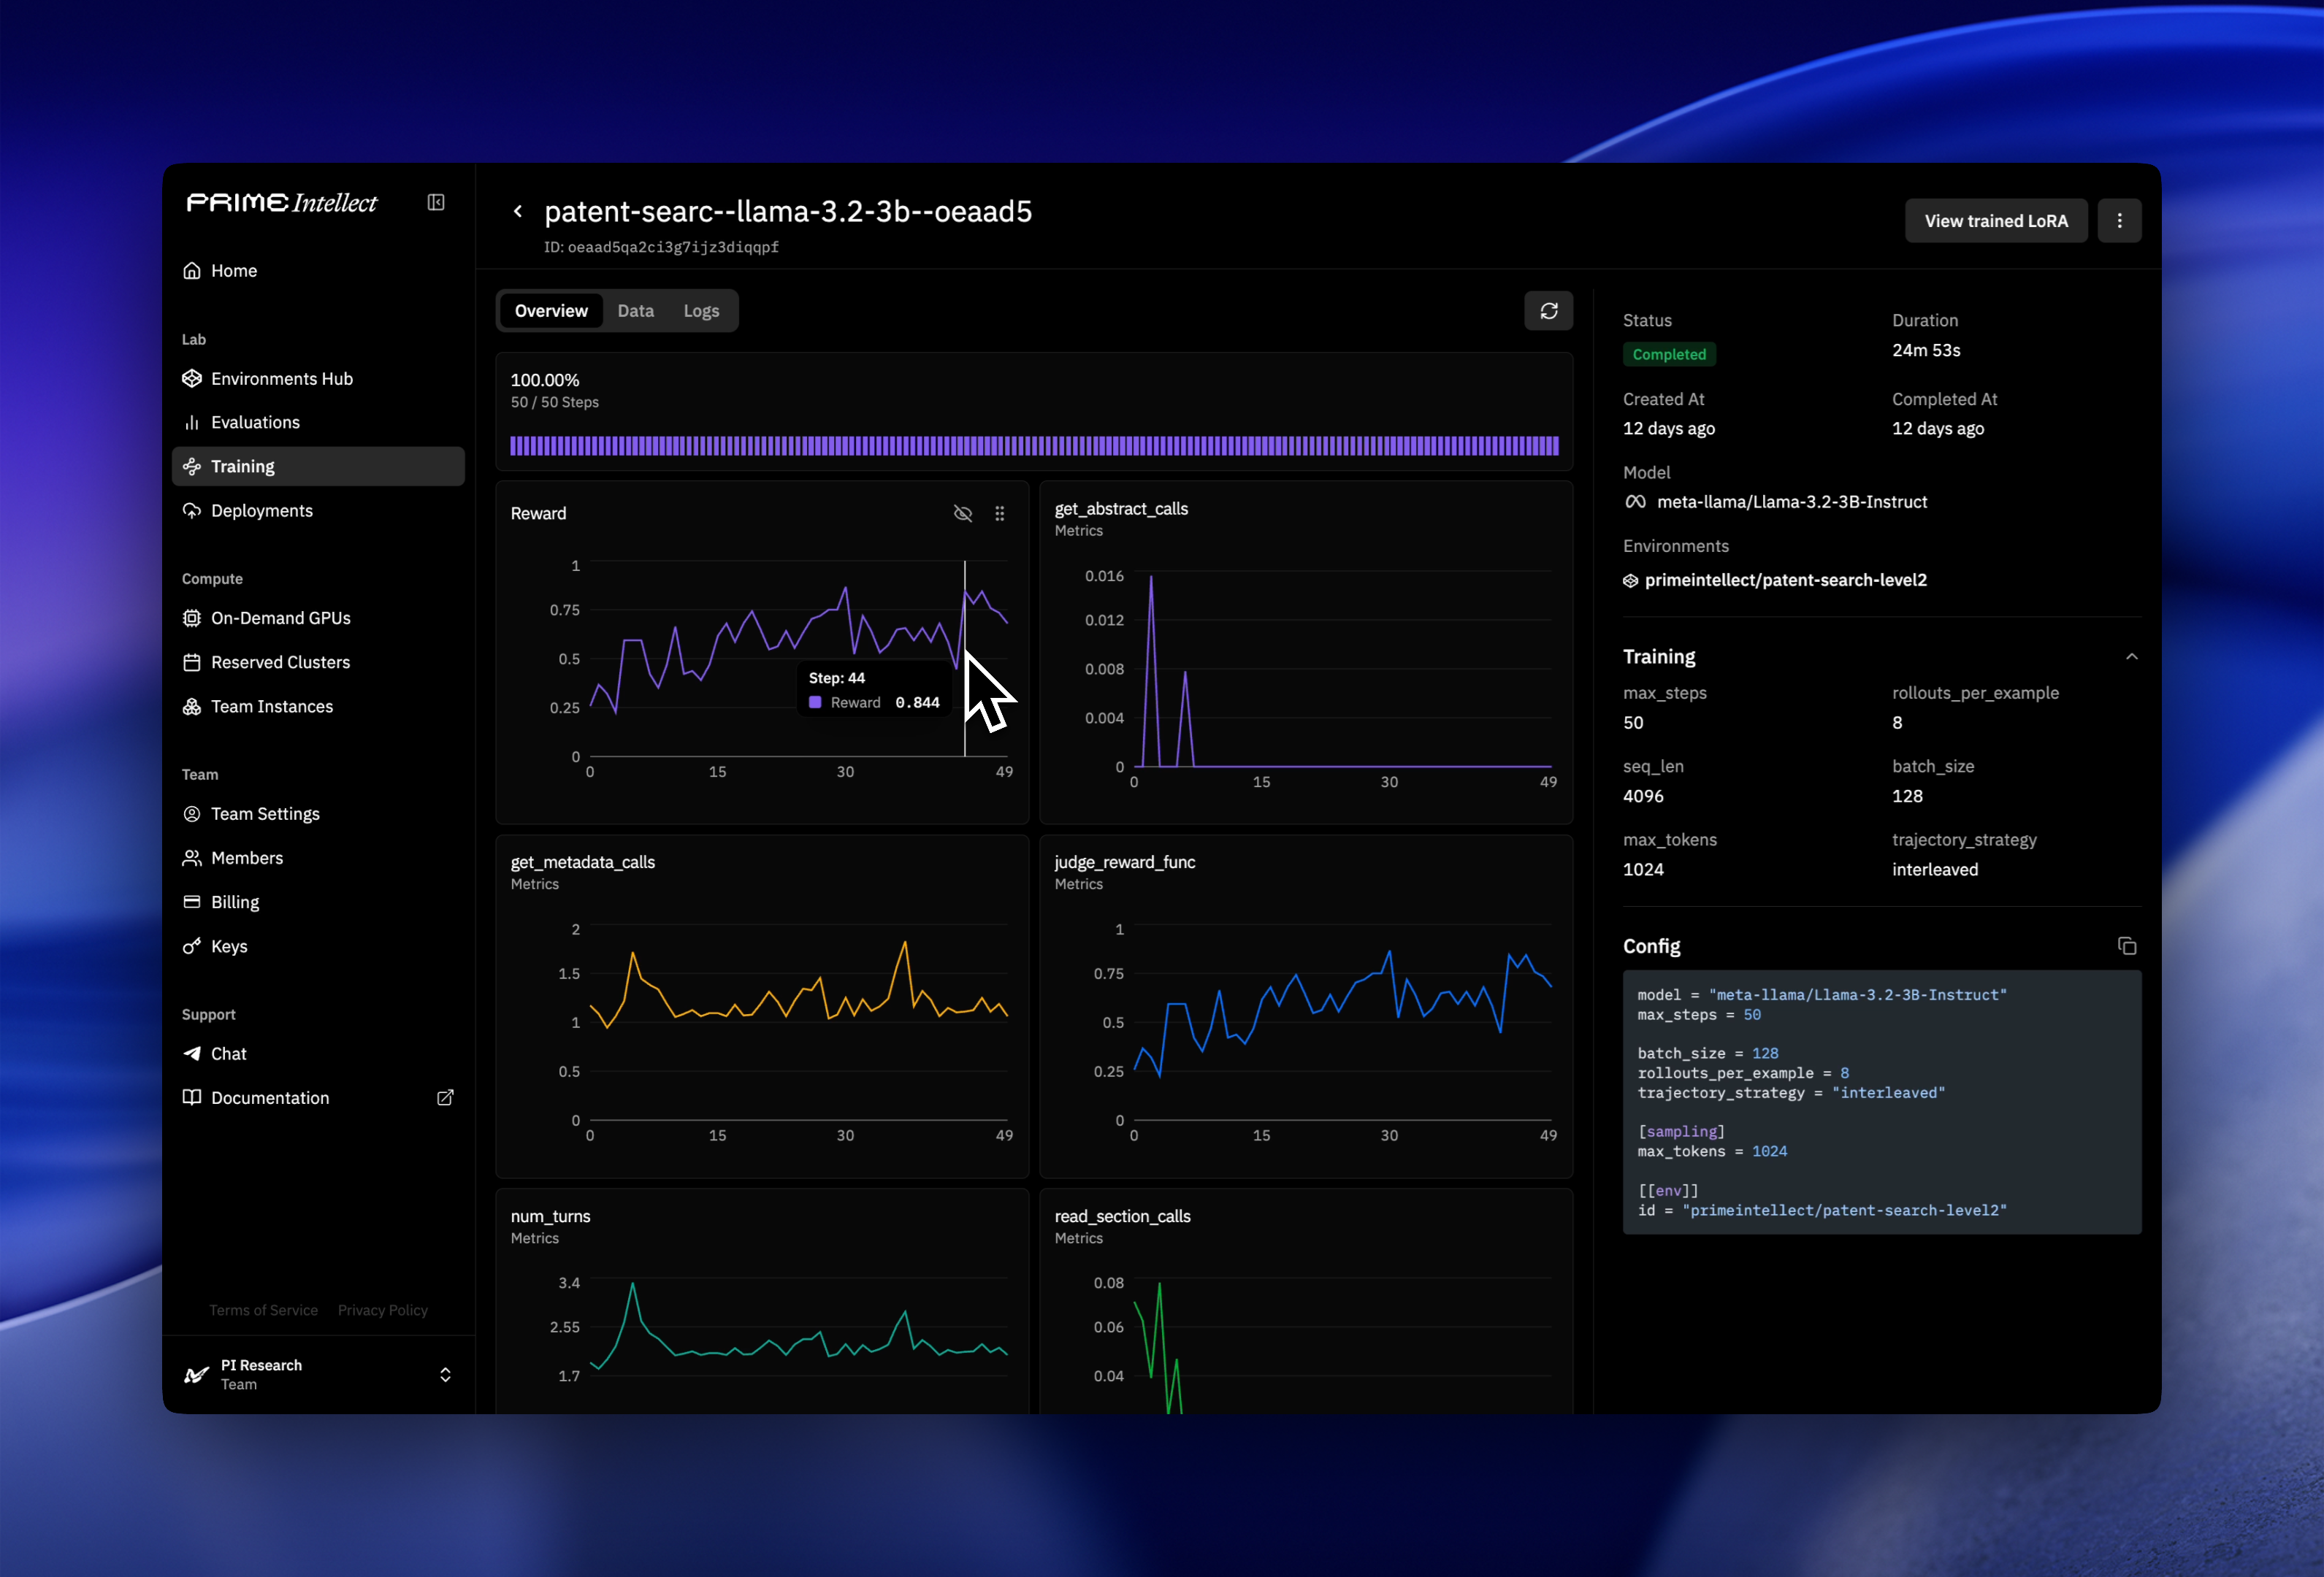This screenshot has width=2324, height=1577.
Task: Select Reserved Clusters in the sidebar
Action: (279, 661)
